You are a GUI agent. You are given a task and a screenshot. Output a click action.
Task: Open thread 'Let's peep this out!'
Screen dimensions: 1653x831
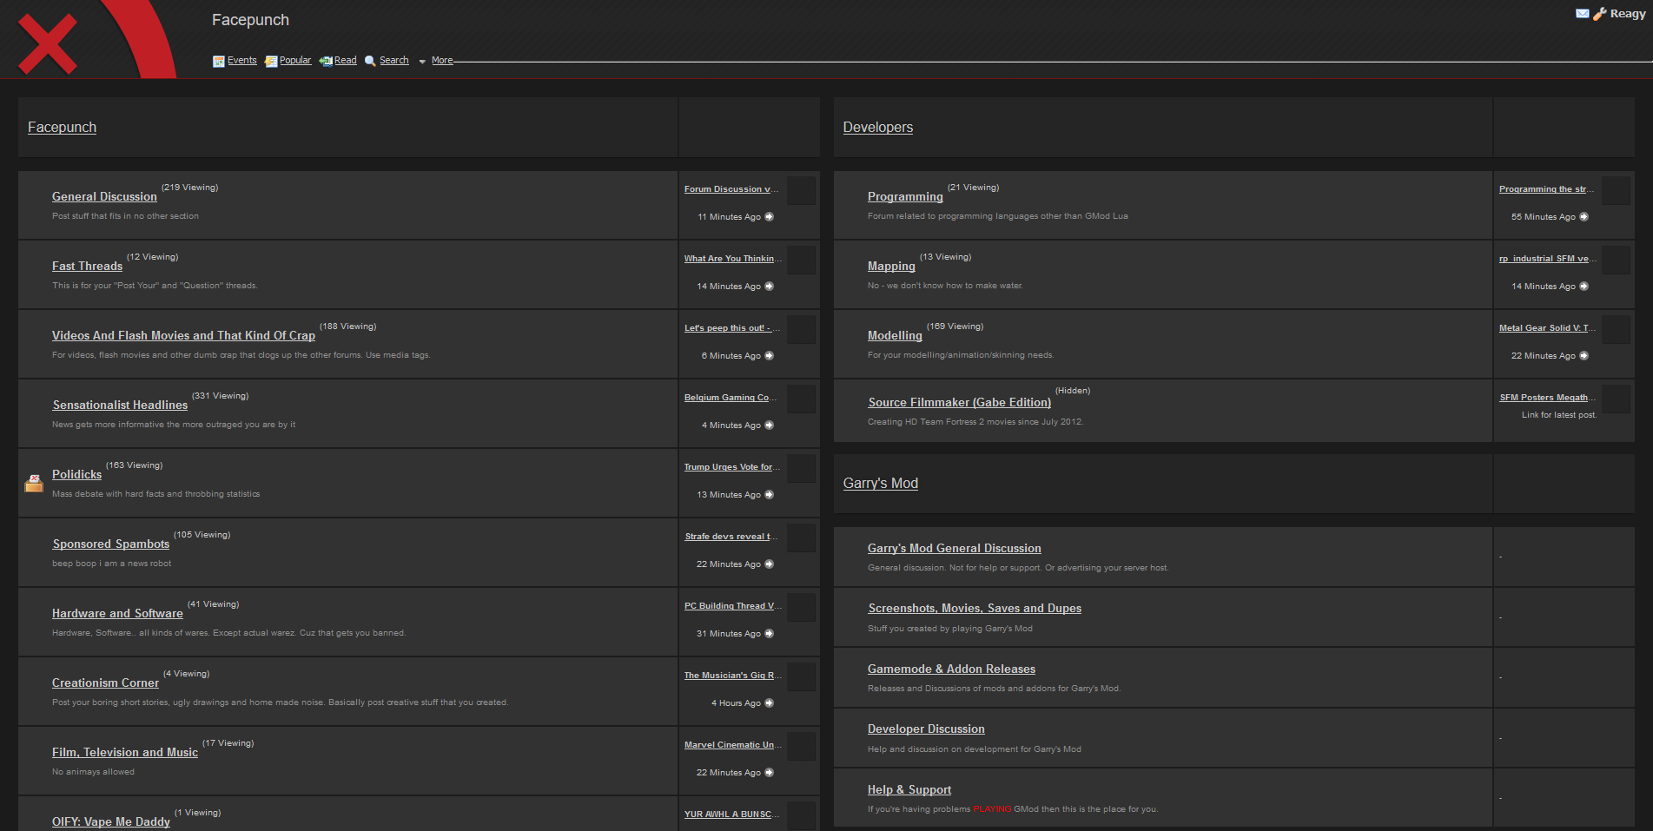732,328
